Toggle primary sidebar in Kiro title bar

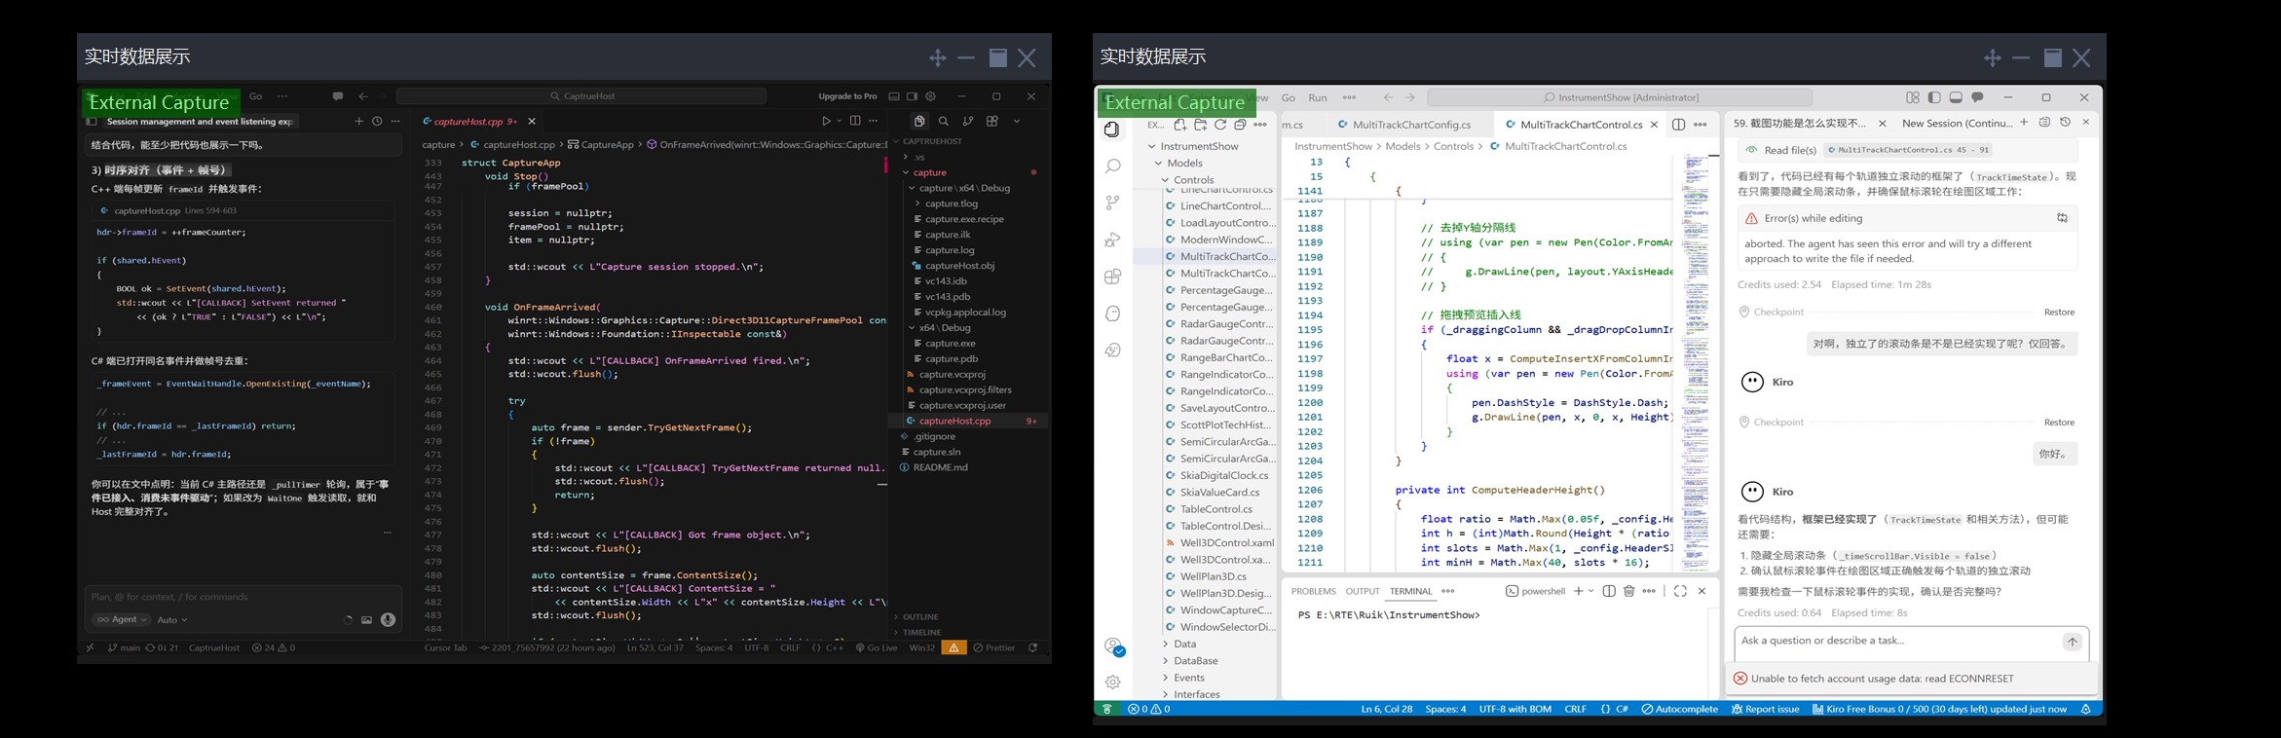[1934, 97]
